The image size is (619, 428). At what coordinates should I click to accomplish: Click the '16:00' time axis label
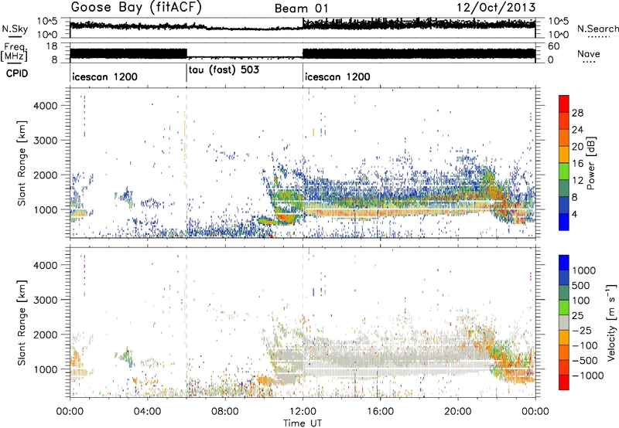pos(380,412)
